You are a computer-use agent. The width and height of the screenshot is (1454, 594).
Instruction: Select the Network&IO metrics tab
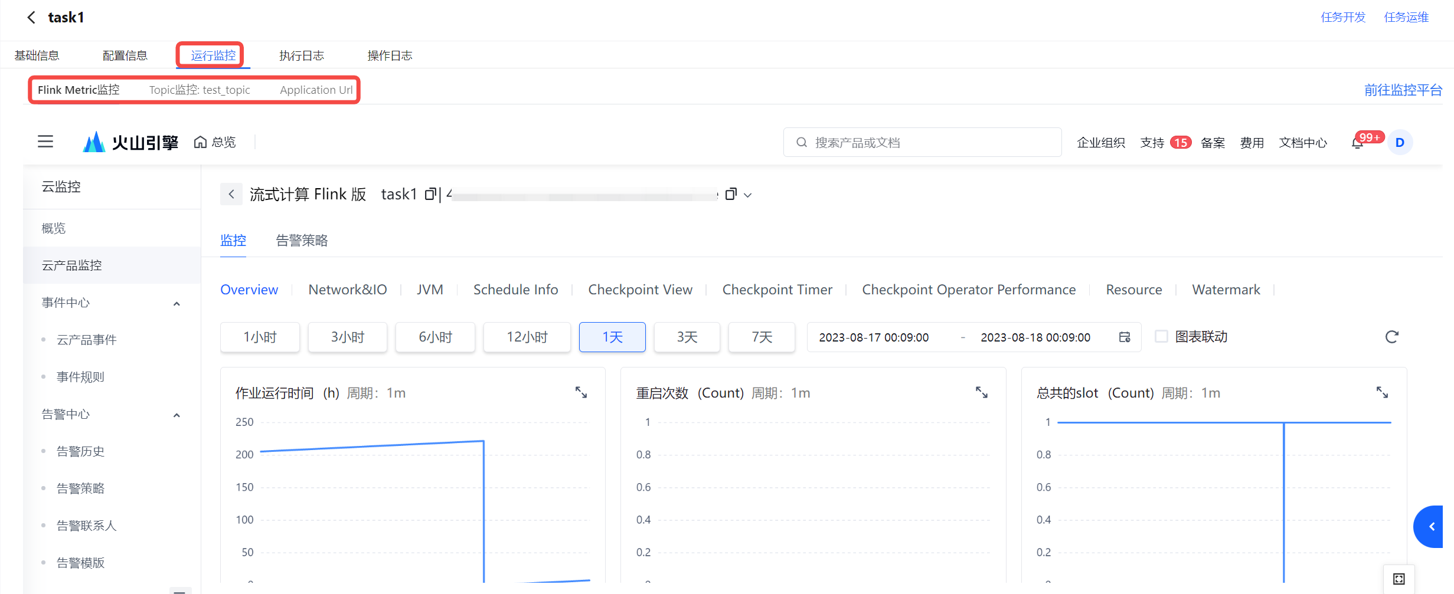[x=348, y=290]
